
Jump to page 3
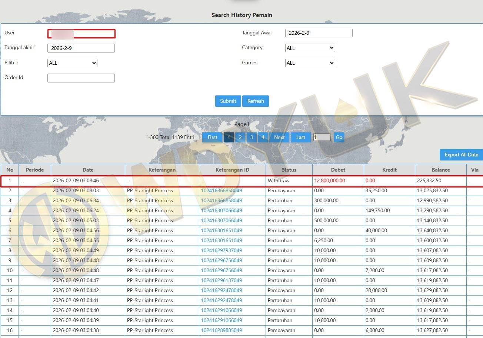(252, 137)
